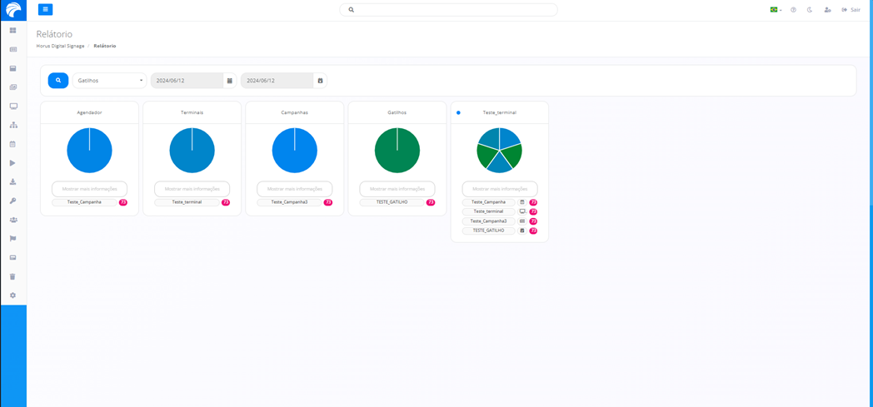Click the top search input field

pos(448,10)
